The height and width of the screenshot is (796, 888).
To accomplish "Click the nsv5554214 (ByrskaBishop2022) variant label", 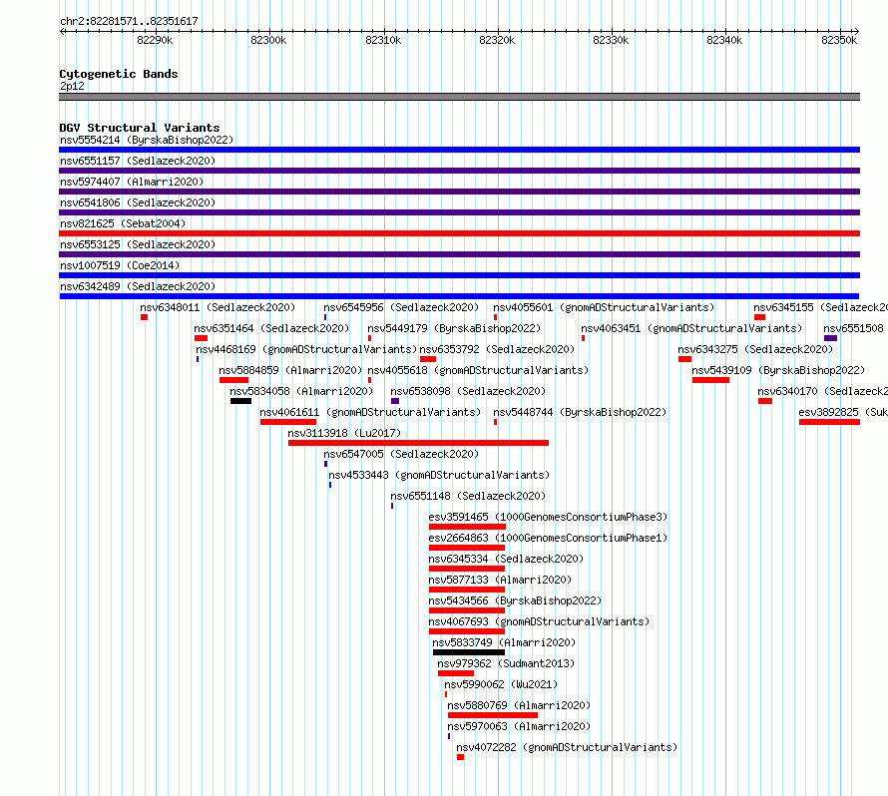I will click(x=147, y=140).
